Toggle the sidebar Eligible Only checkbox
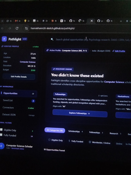This screenshot has width=131, height=175. (x=1, y=129)
